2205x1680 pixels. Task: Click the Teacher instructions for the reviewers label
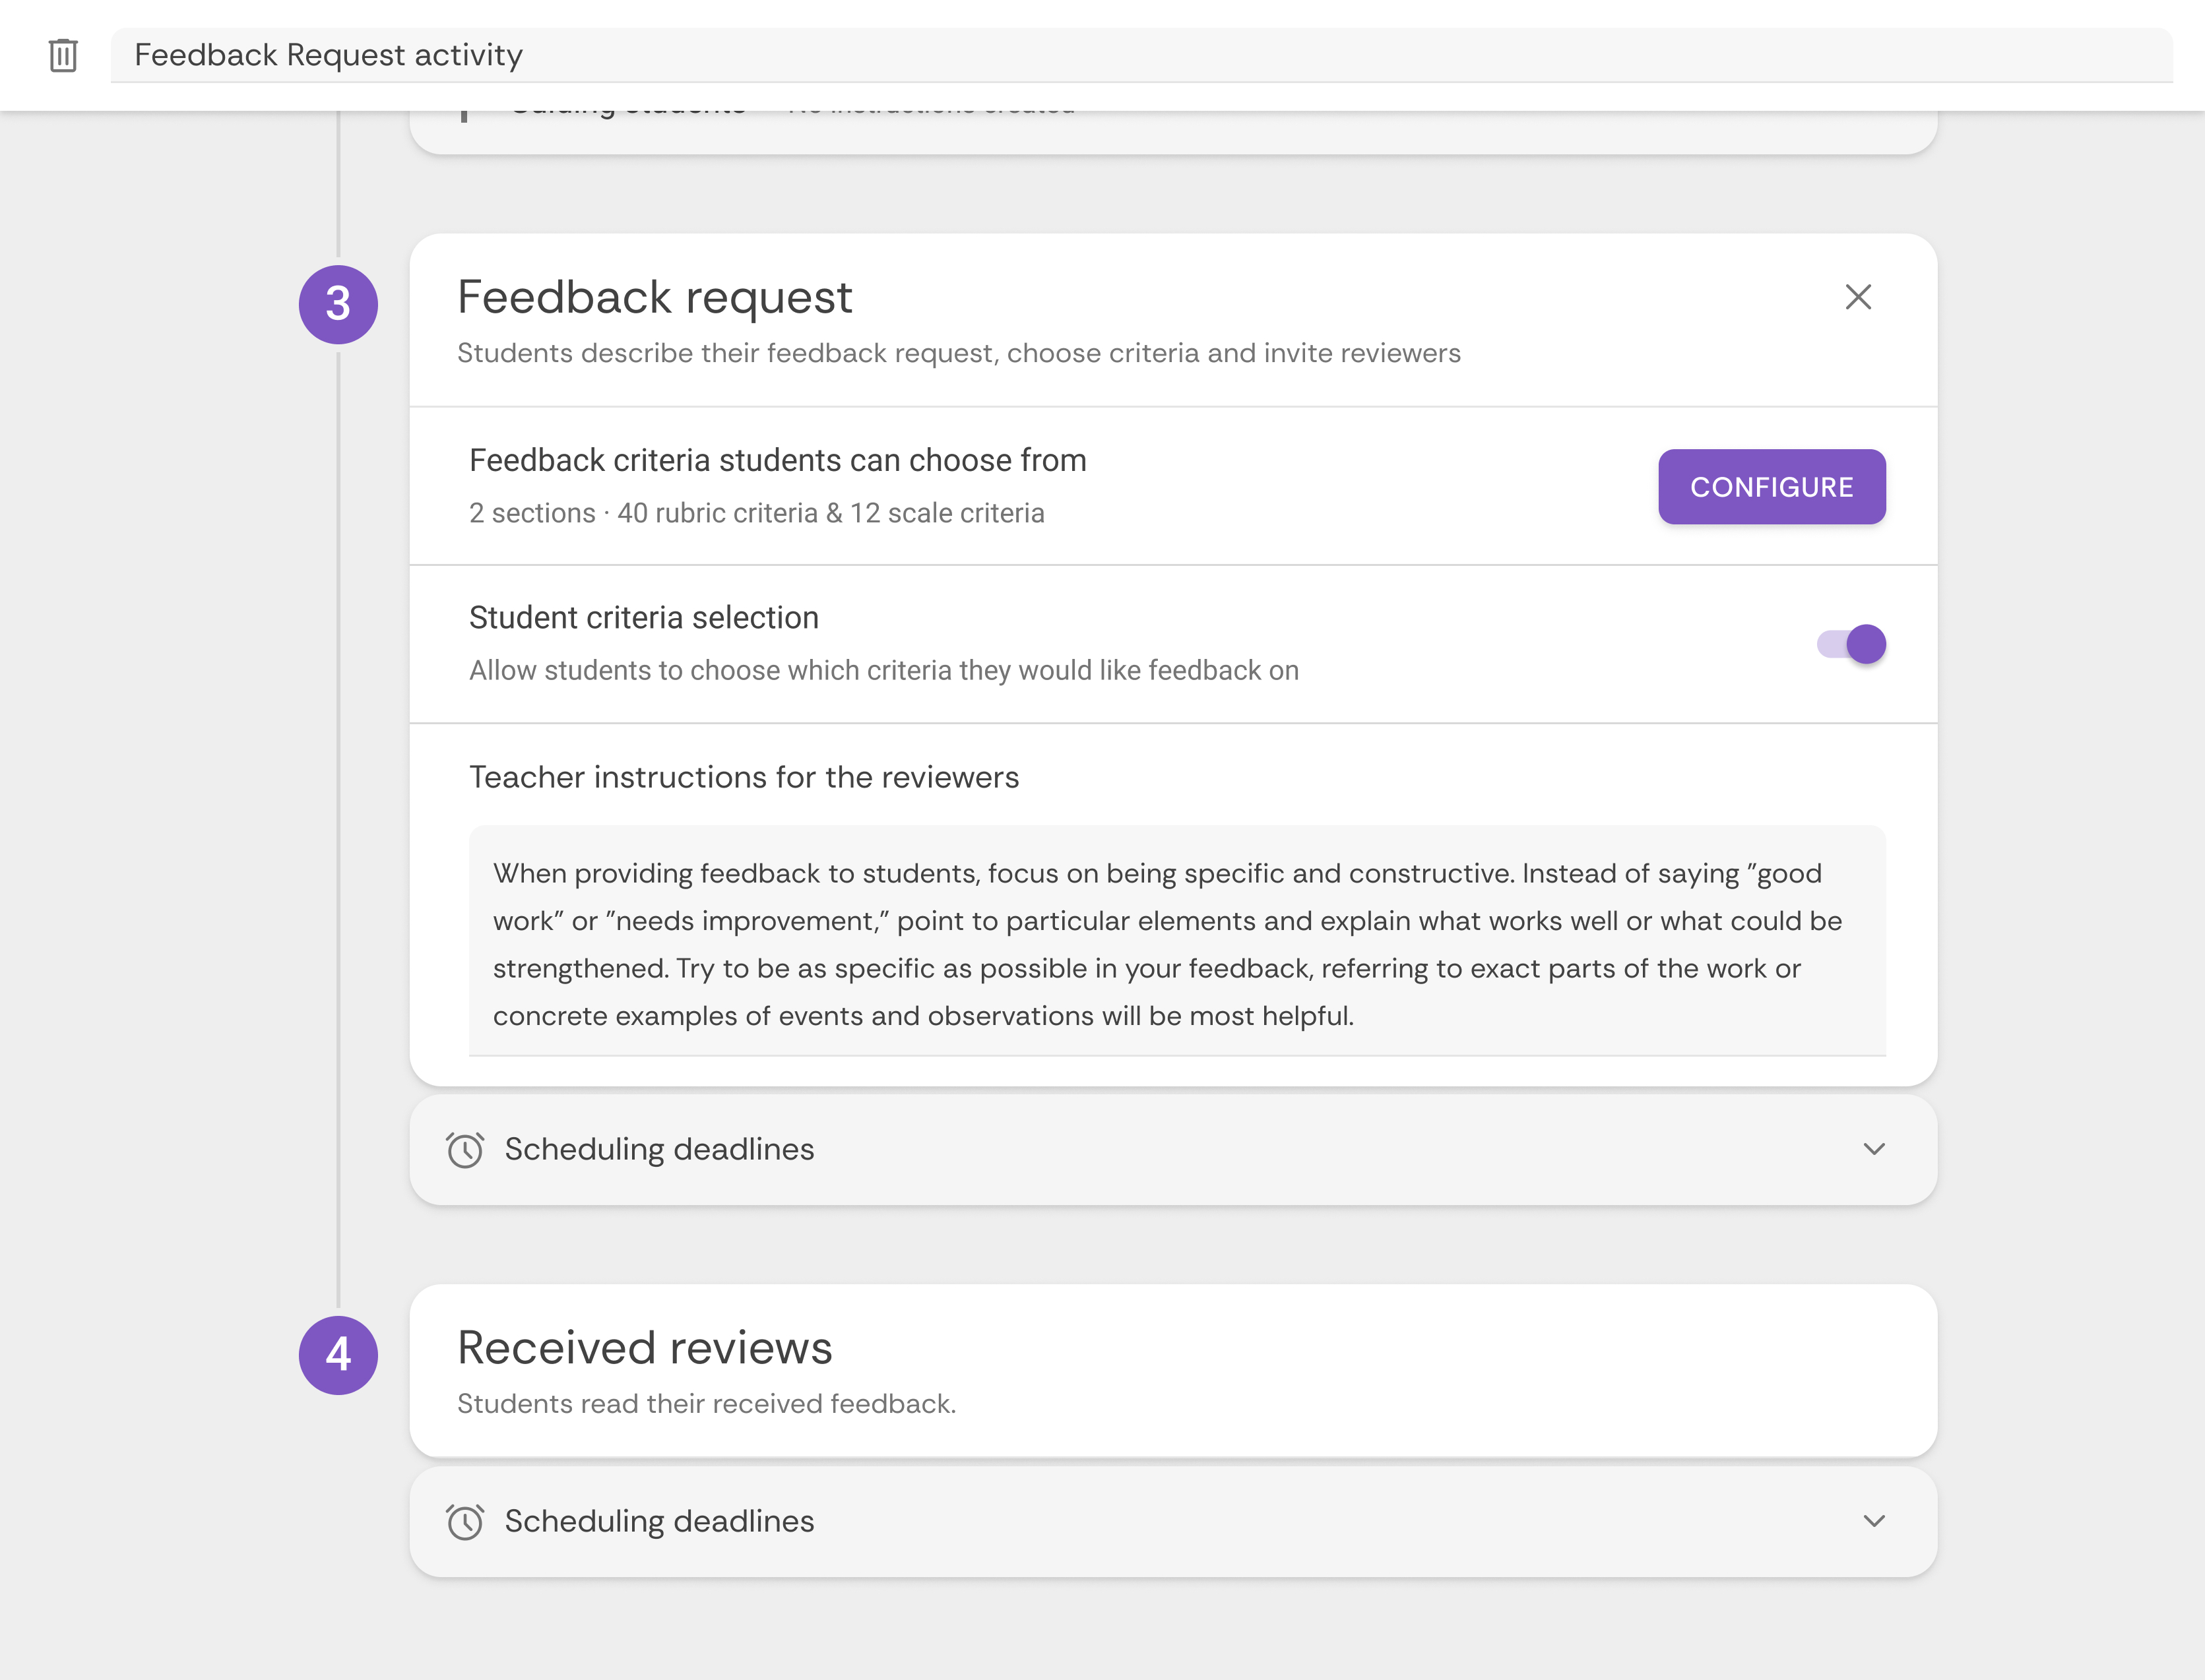[744, 777]
